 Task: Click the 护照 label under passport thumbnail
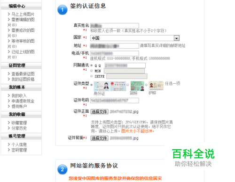(x=152, y=93)
